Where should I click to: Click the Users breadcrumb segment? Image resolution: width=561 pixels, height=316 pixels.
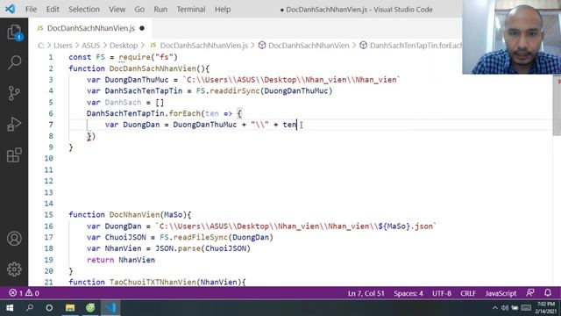[63, 46]
